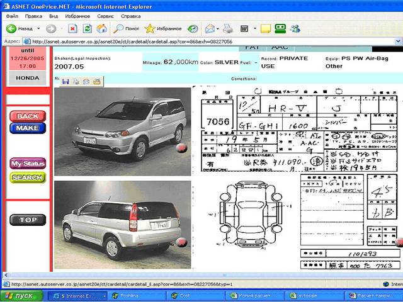Click the page icon beside the address URL
Image resolution: width=403 pixels, height=302 pixels.
click(x=26, y=42)
